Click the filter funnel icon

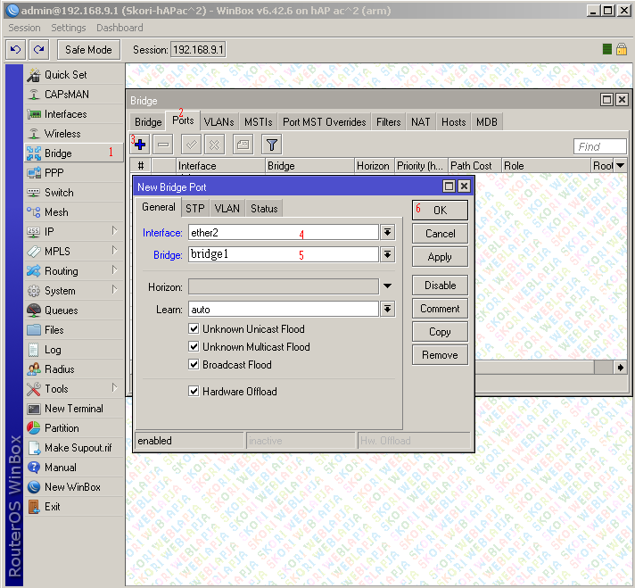pyautogui.click(x=271, y=144)
